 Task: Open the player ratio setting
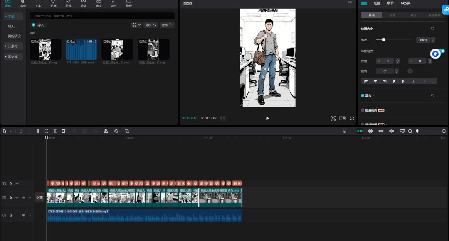(x=342, y=118)
